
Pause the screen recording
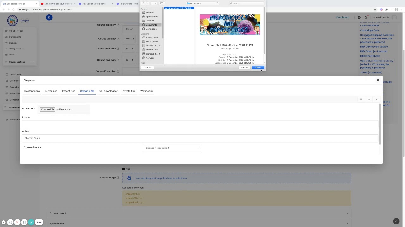24,222
